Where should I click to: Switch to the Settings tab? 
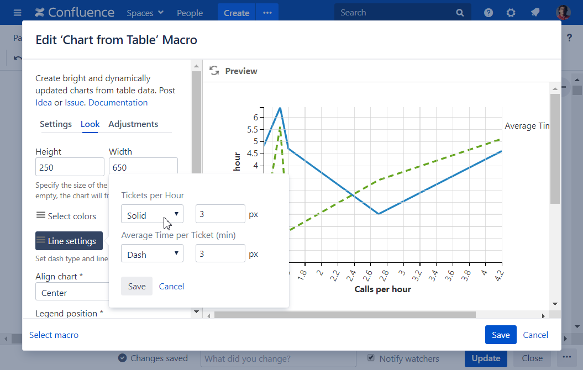(56, 124)
